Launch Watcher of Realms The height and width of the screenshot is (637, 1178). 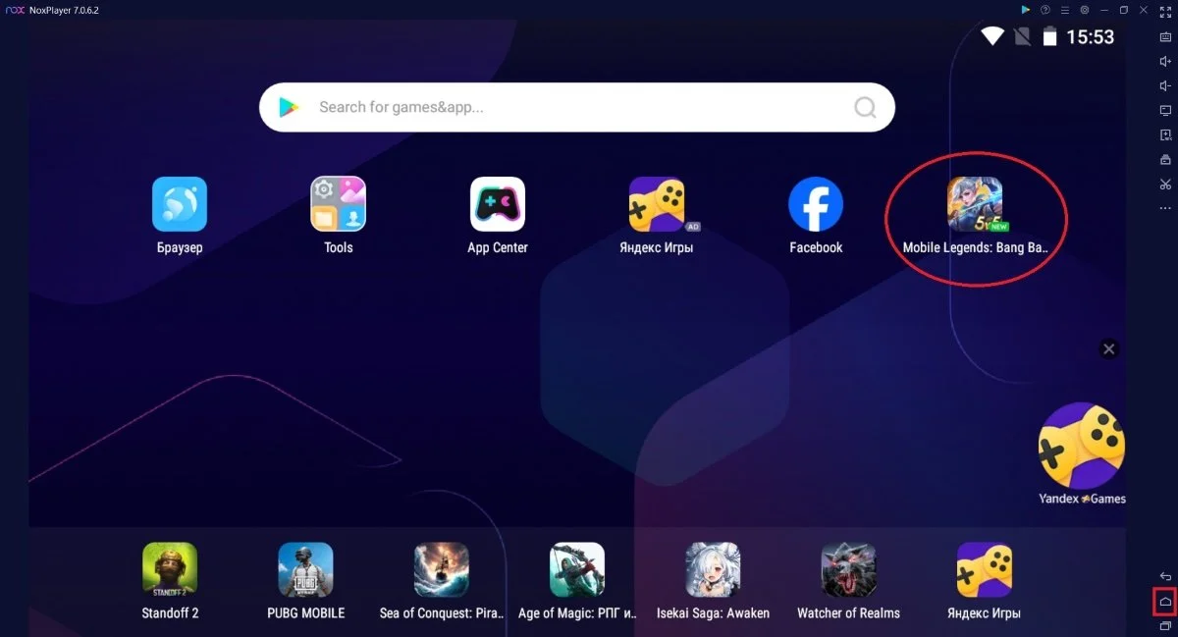[848, 570]
